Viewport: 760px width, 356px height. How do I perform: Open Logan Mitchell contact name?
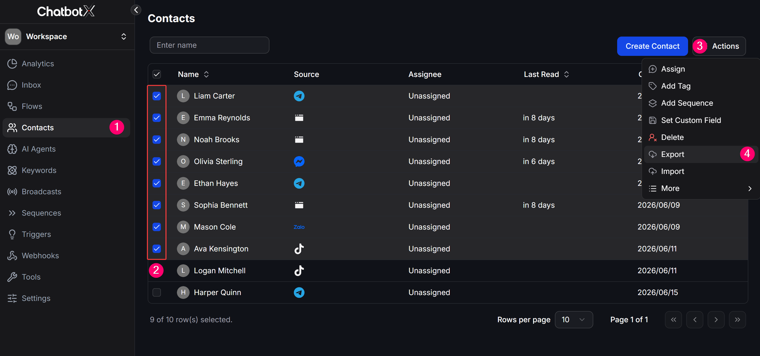[x=220, y=270]
